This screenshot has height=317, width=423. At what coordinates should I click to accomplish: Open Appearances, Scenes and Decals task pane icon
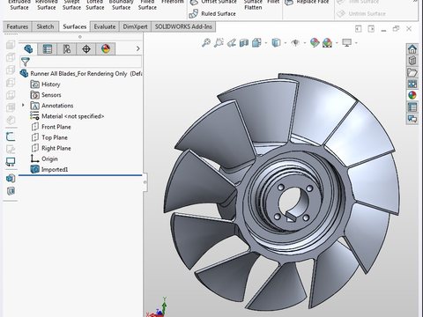coord(412,95)
